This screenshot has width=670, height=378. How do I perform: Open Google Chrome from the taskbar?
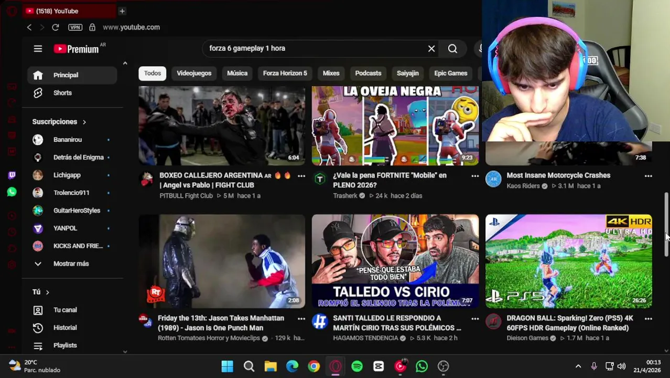click(314, 366)
